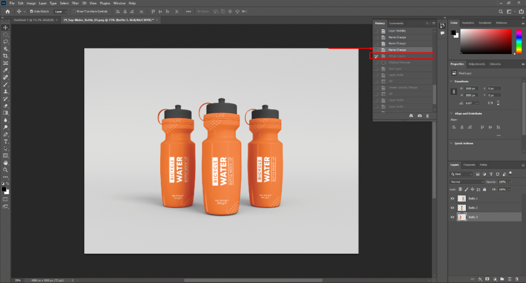Select the Horizontal Type tool
The image size is (526, 283).
[x=5, y=142]
